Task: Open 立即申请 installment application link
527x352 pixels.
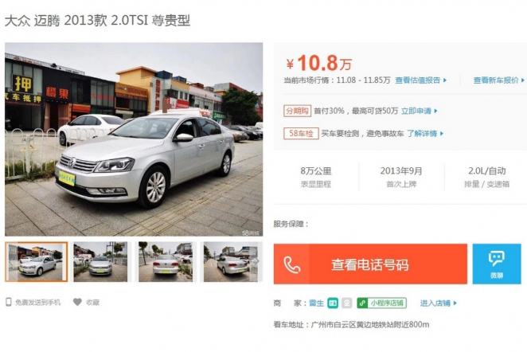Action: tap(420, 111)
